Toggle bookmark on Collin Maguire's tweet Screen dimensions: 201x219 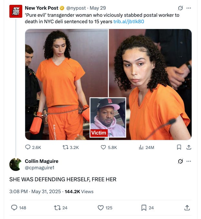point(147,208)
